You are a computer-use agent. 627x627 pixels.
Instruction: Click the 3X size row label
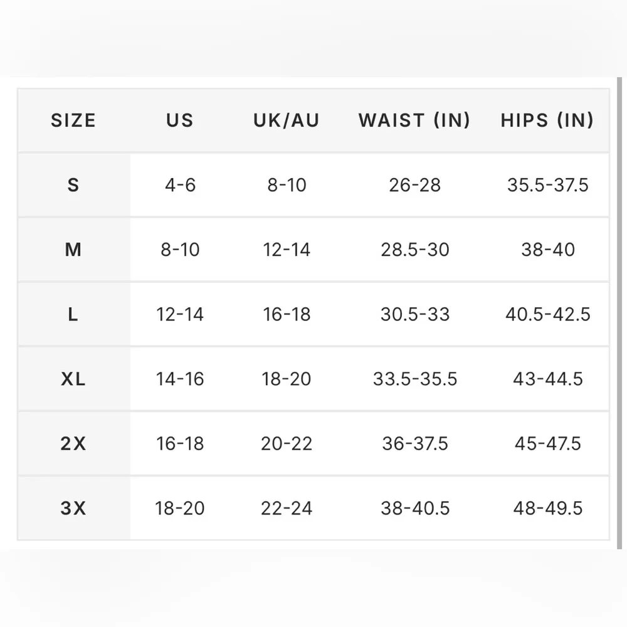[73, 508]
